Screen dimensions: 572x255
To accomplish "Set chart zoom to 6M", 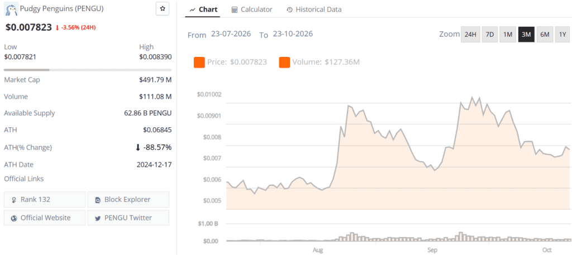I will (x=545, y=35).
